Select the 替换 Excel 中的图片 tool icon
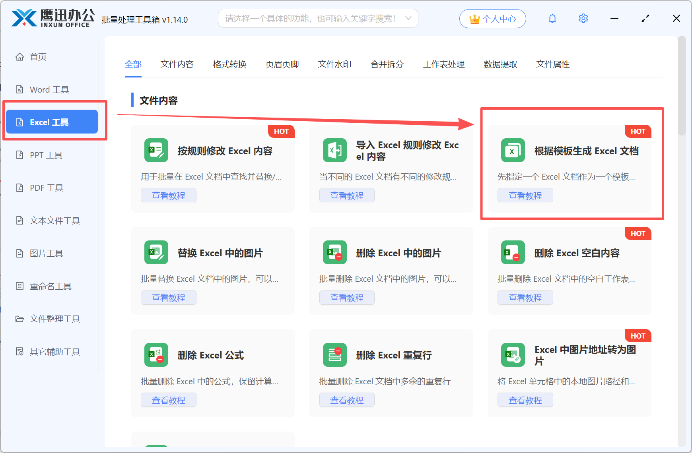 [x=156, y=252]
